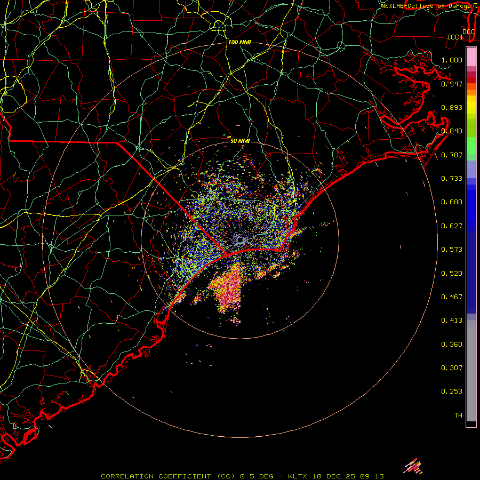Pick the bright green swatch on color bar
This screenshot has width=480, height=480.
point(471,146)
